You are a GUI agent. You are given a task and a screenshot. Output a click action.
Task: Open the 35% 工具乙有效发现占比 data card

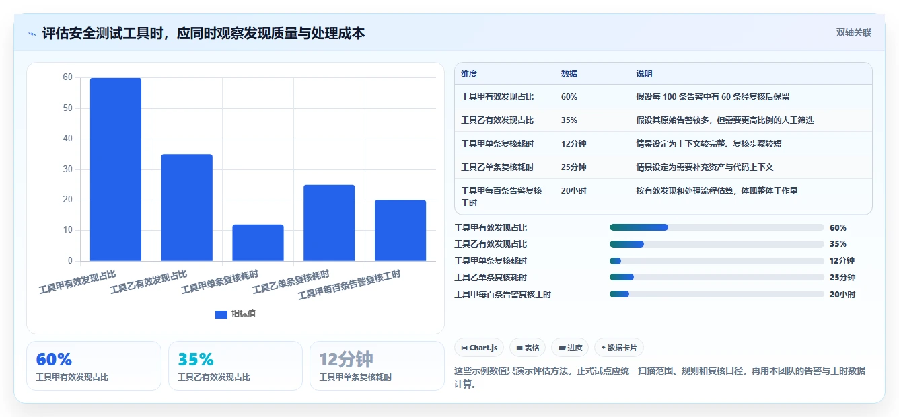pyautogui.click(x=236, y=366)
